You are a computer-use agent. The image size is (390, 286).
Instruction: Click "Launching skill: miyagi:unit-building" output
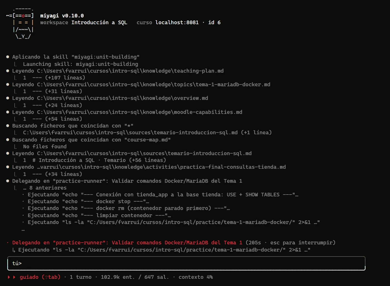[x=81, y=64]
